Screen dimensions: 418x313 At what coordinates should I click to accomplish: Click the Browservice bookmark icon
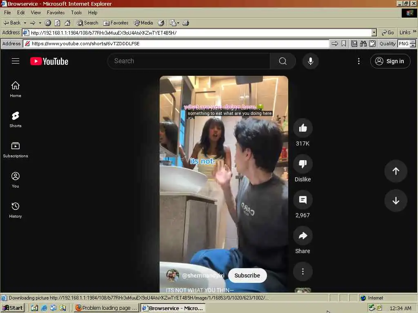[x=344, y=44]
